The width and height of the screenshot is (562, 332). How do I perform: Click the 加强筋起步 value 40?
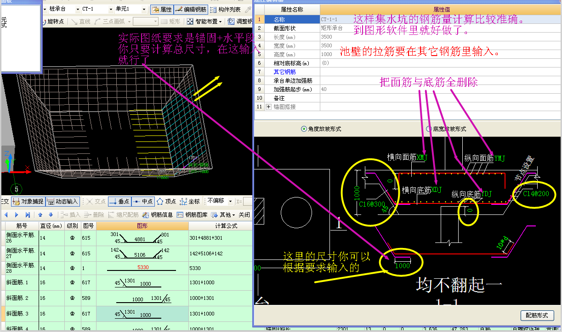pyautogui.click(x=324, y=89)
